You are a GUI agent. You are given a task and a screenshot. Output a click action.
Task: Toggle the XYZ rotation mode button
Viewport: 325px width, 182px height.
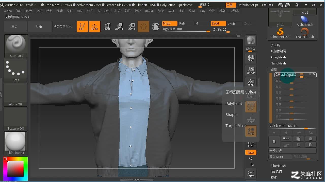251,152
